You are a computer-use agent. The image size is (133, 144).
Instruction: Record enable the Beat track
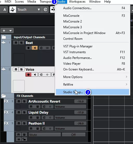click(x=28, y=48)
